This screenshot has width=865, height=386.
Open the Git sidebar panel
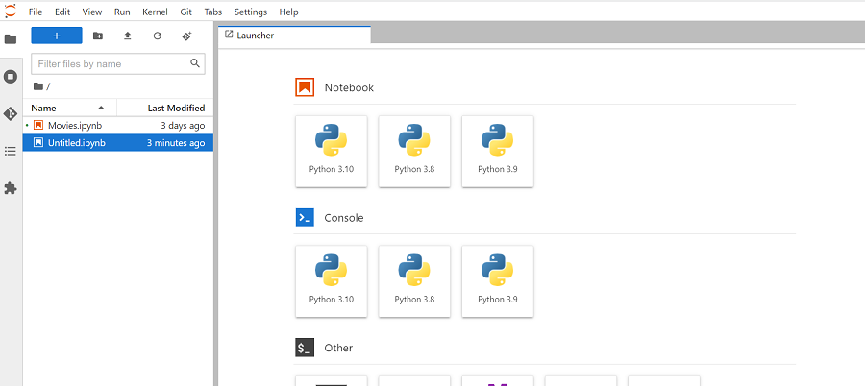pyautogui.click(x=11, y=114)
